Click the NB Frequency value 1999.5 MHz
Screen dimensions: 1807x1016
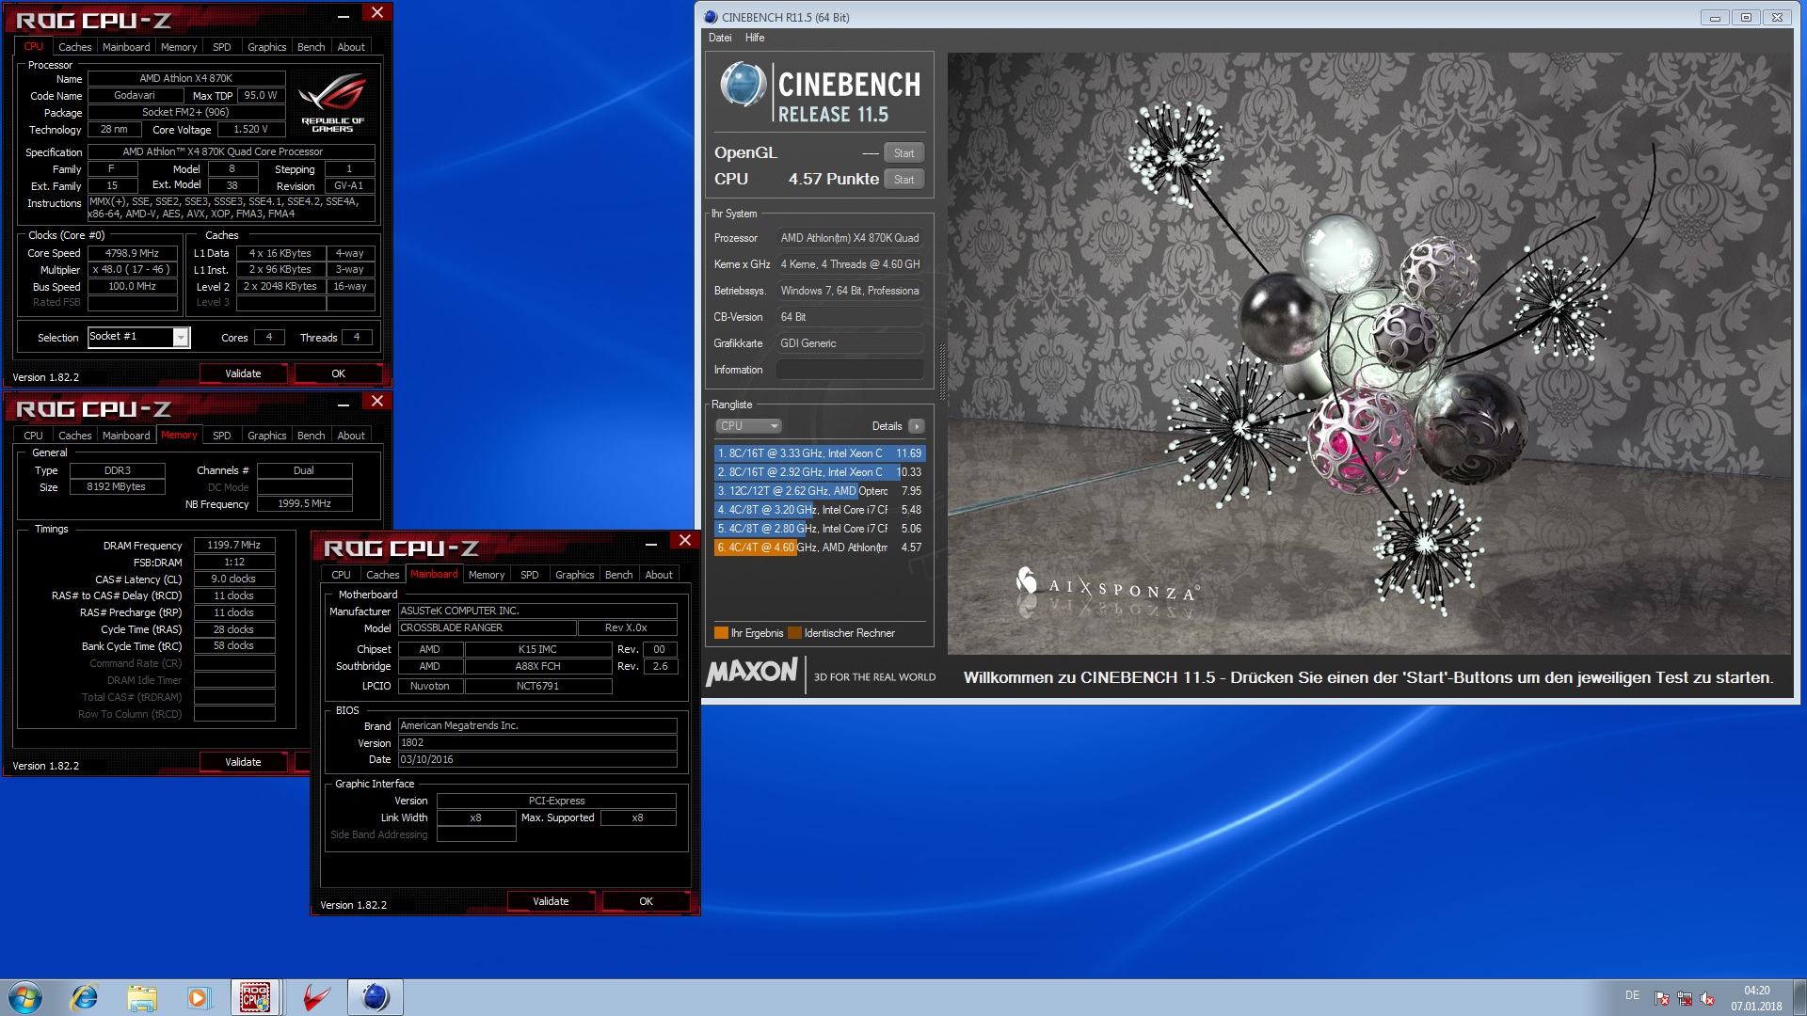pyautogui.click(x=304, y=503)
